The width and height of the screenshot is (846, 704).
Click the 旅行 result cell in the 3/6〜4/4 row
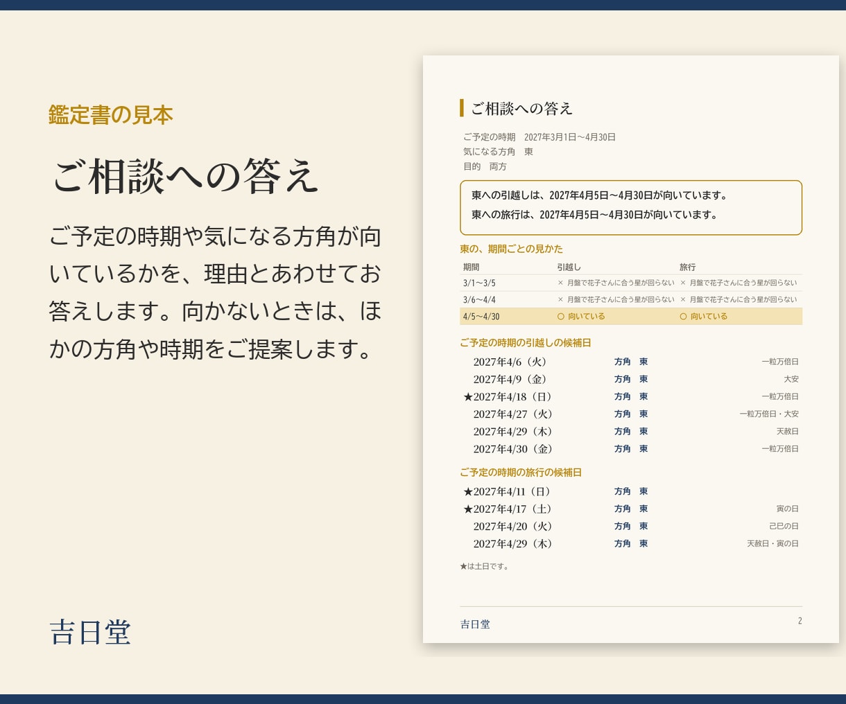tap(739, 299)
